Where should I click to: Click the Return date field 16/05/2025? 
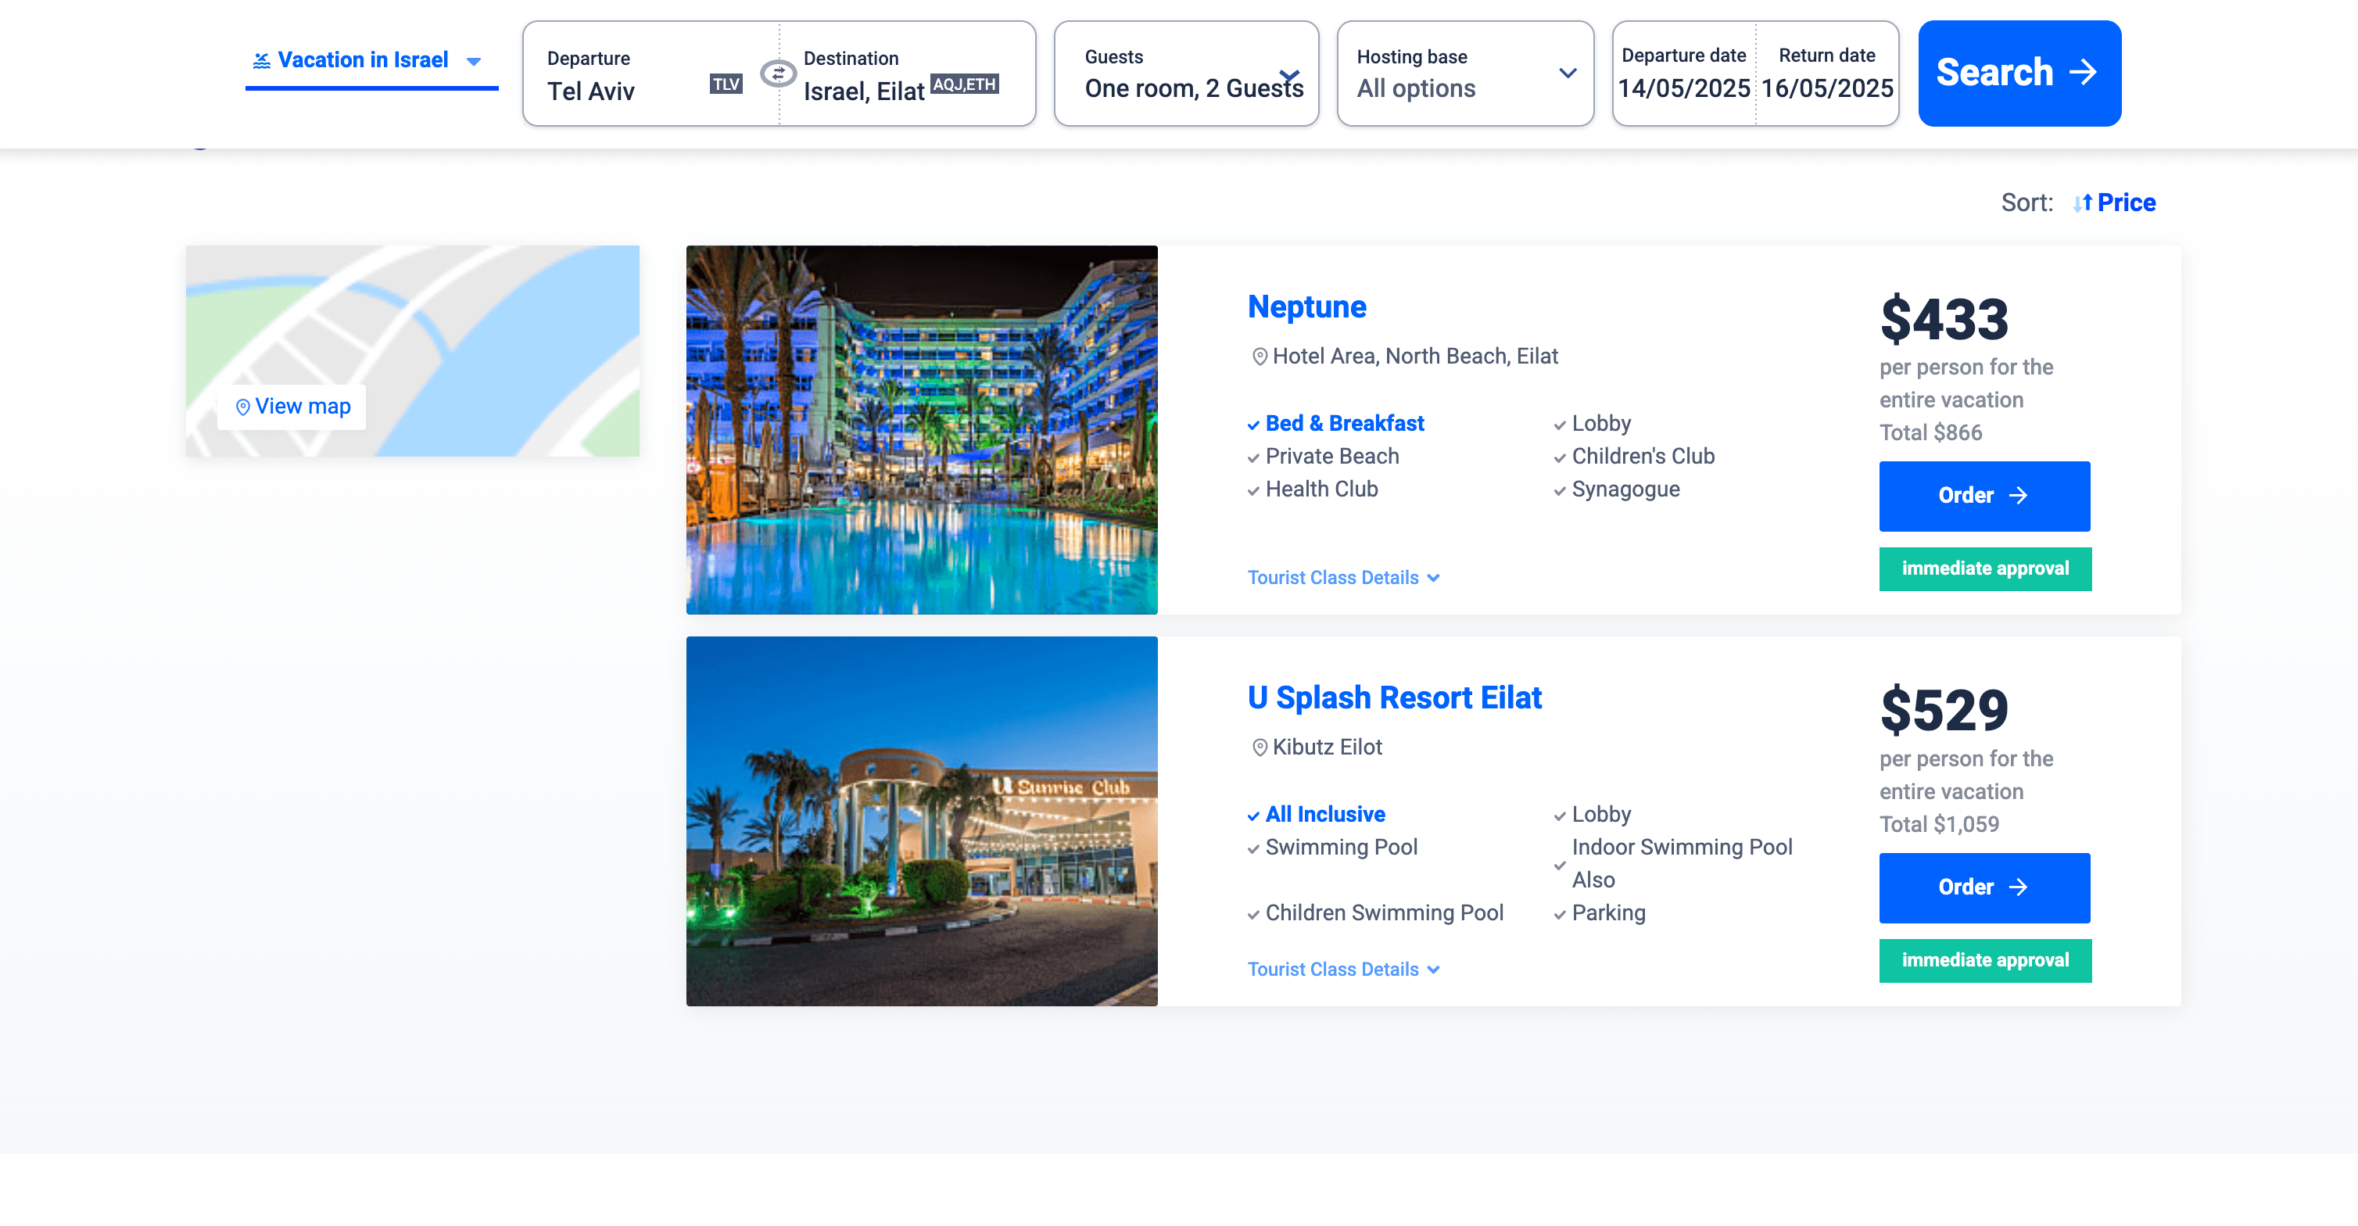[1826, 73]
